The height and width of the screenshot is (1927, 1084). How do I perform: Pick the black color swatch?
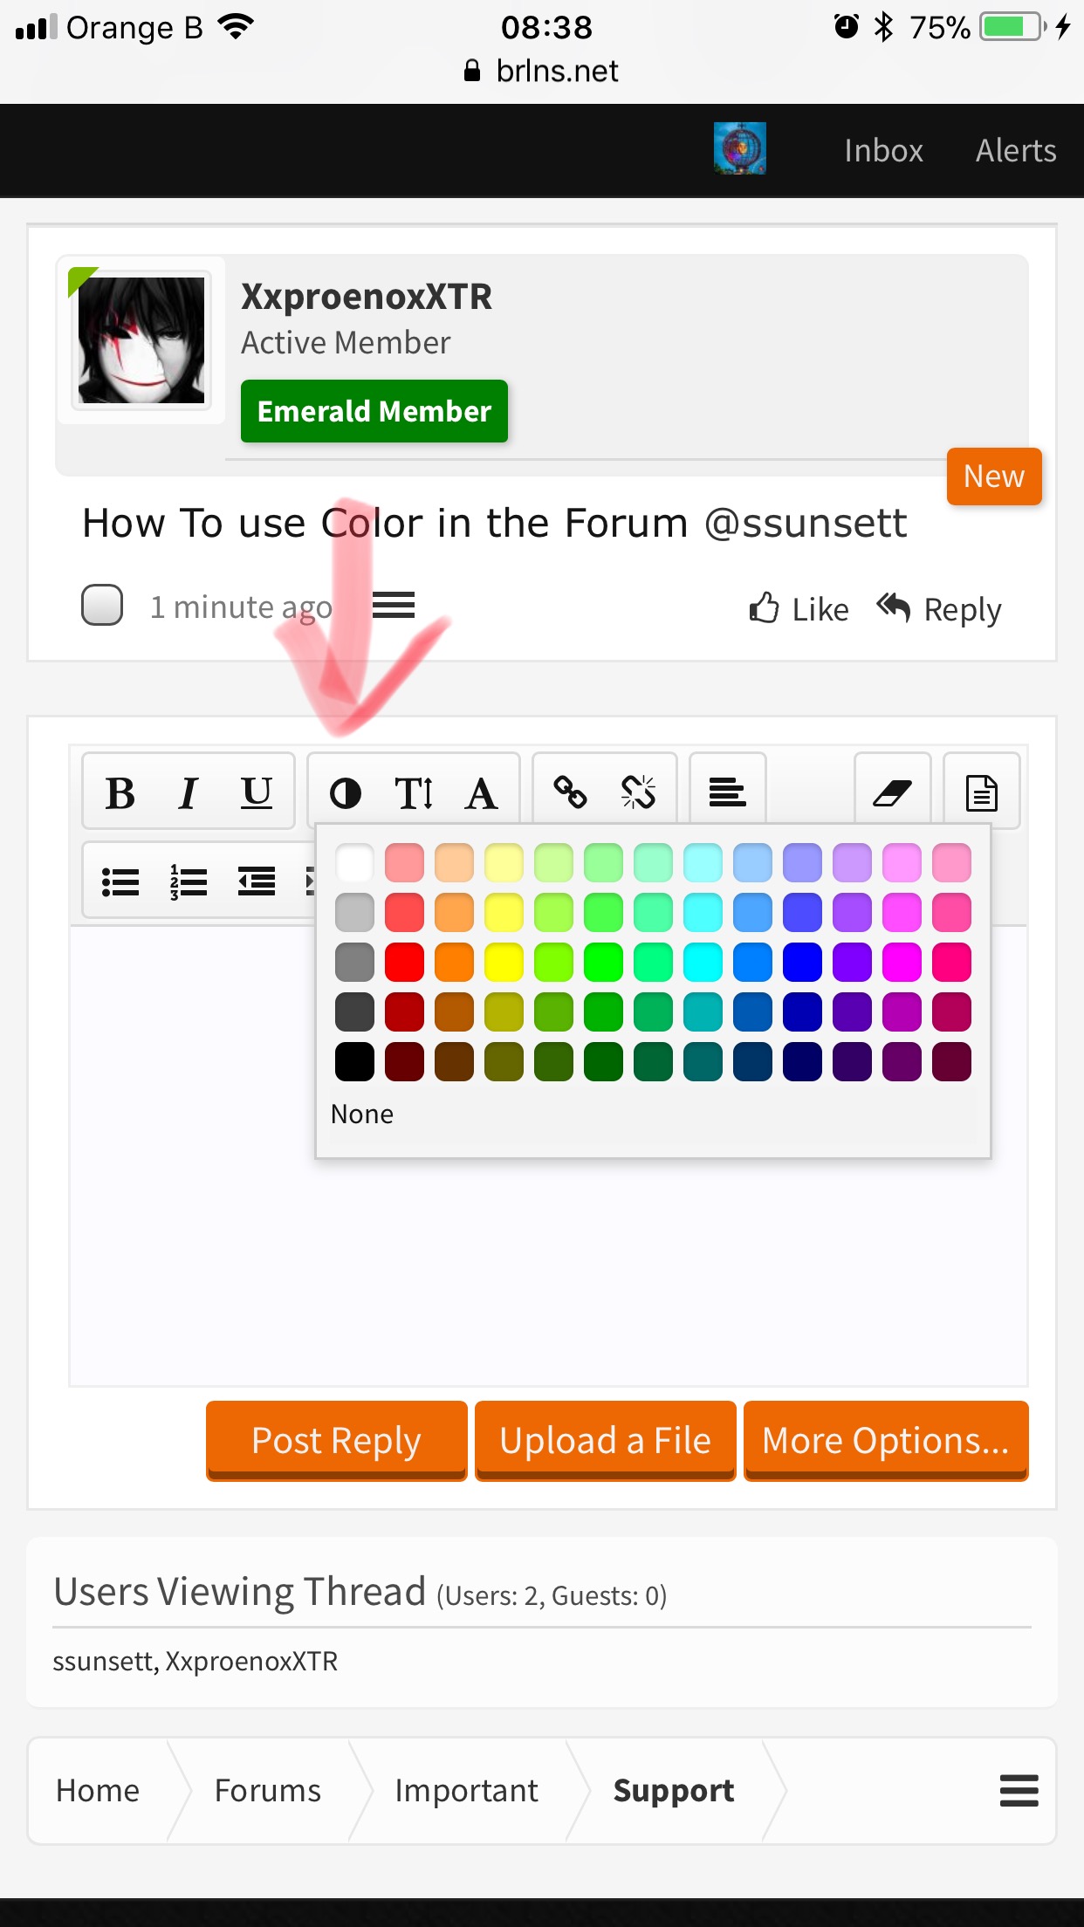(354, 1062)
